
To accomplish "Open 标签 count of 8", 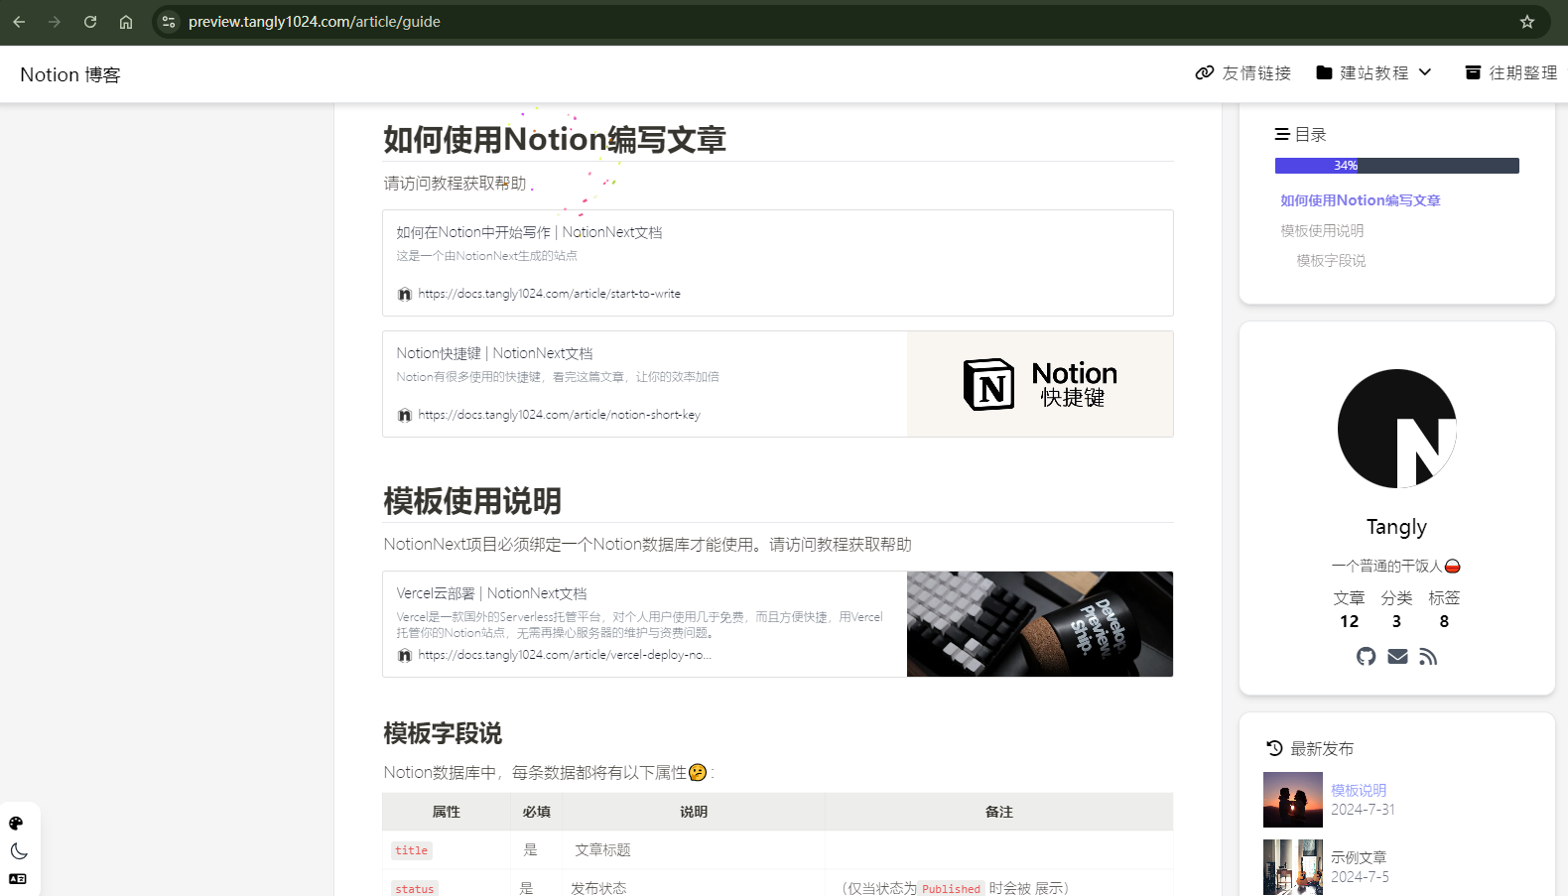I will 1444,609.
